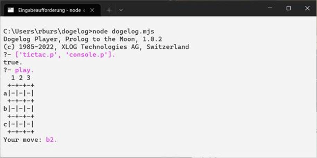
Task: Click the column header number 2
Action: (x=20, y=78)
